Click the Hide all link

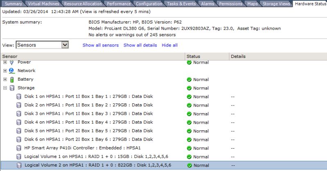[169, 45]
